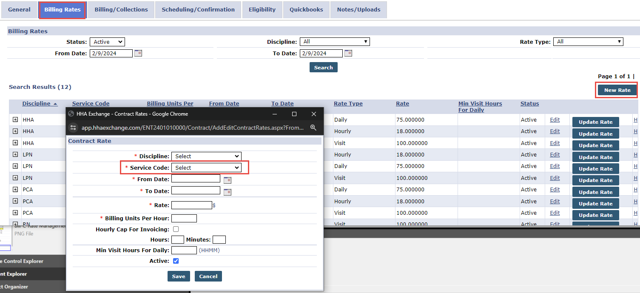Image resolution: width=640 pixels, height=293 pixels.
Task: Click the Minutes input field
Action: click(219, 239)
